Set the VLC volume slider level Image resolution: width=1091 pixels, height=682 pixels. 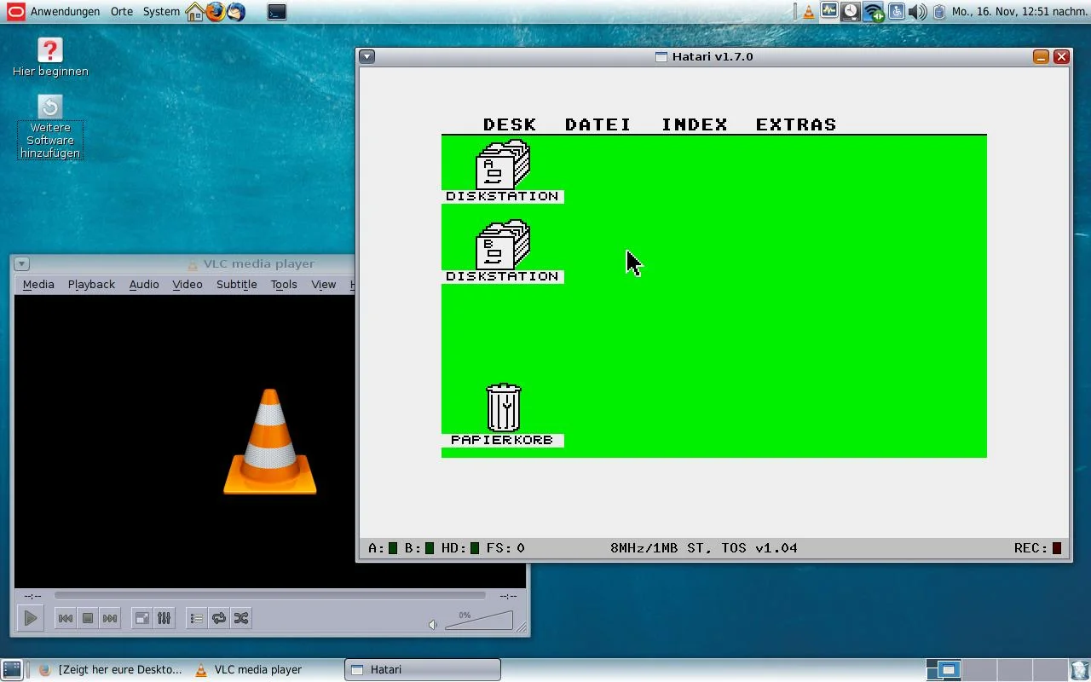[479, 621]
